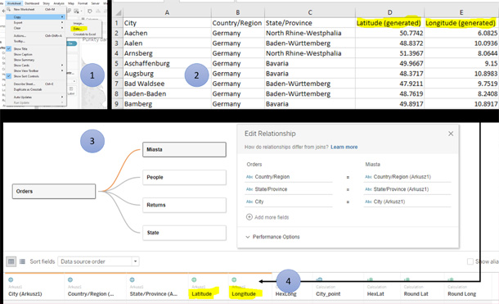Expand Performance Options
The image size is (499, 304).
pos(272,237)
